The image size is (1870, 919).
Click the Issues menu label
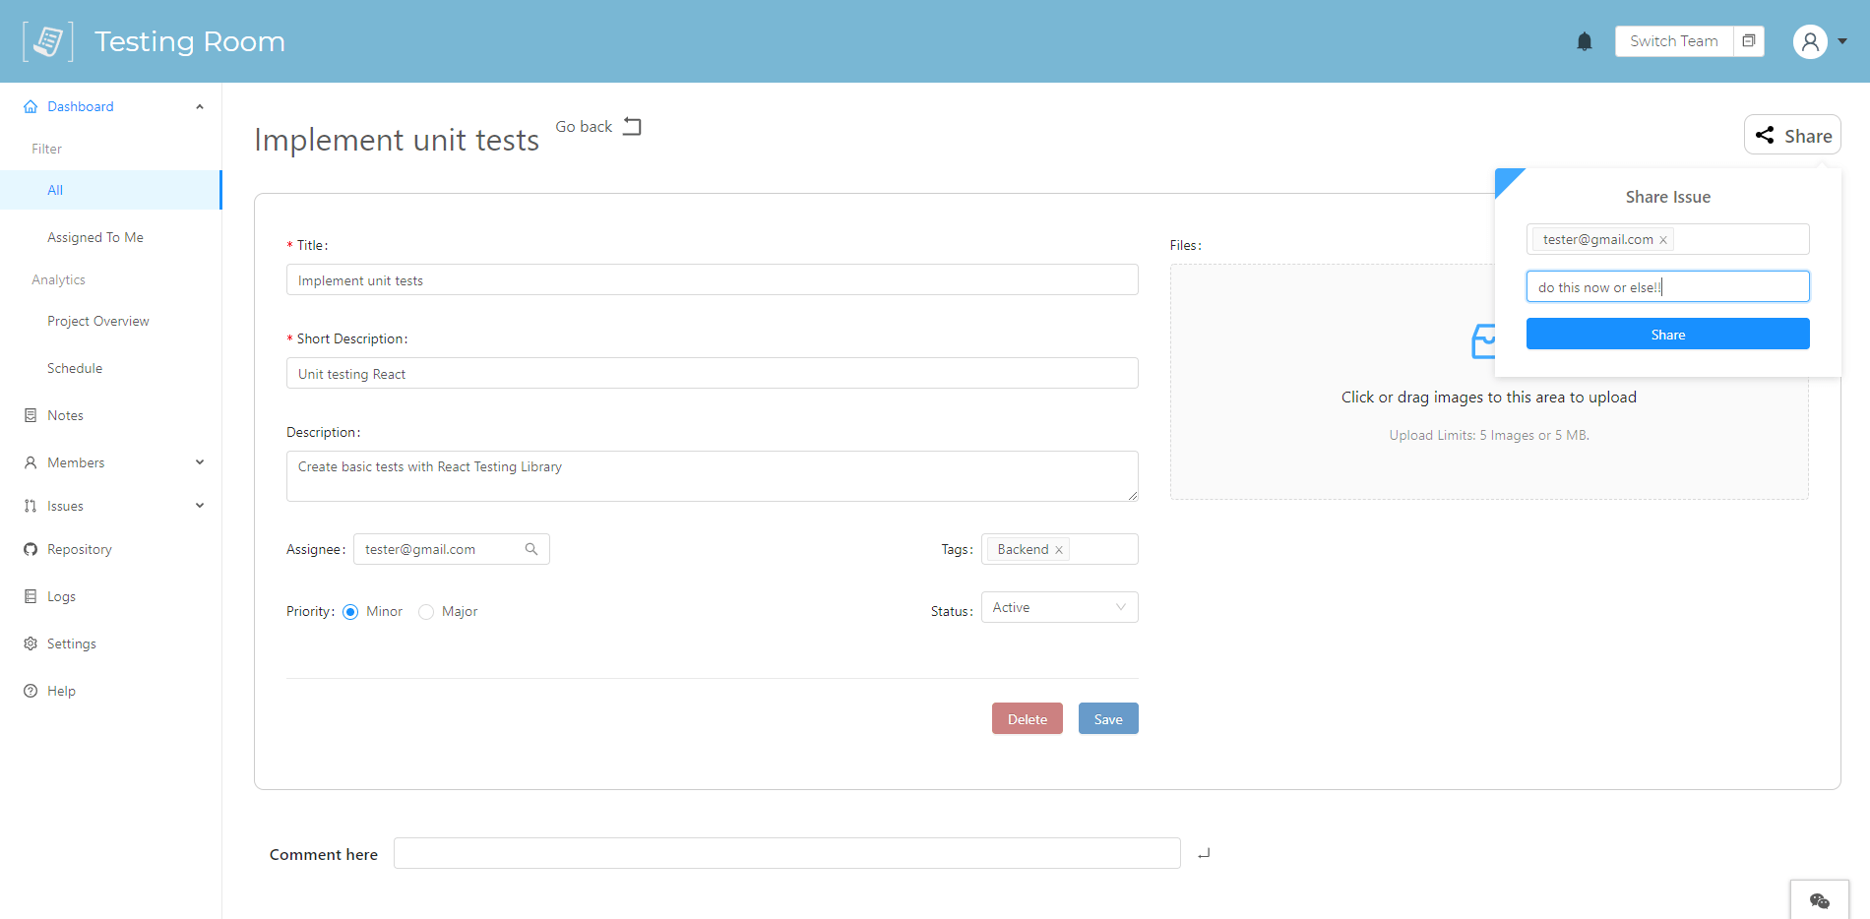65,506
